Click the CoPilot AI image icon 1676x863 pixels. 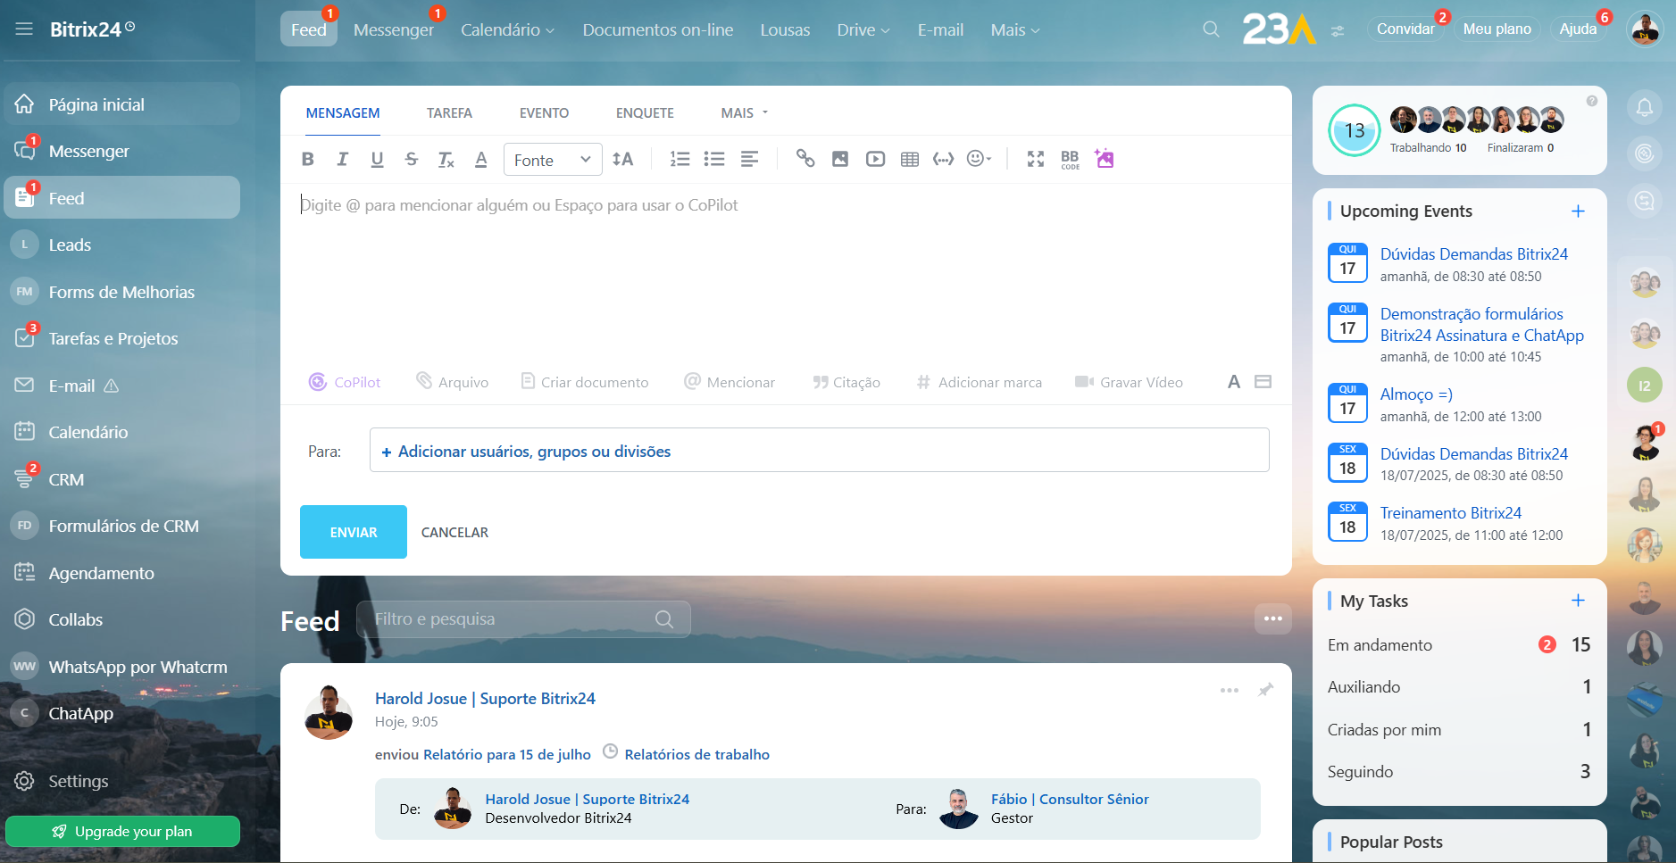1105,159
